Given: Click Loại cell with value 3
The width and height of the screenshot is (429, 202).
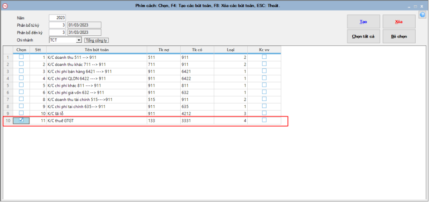Looking at the screenshot, I should tap(231, 113).
